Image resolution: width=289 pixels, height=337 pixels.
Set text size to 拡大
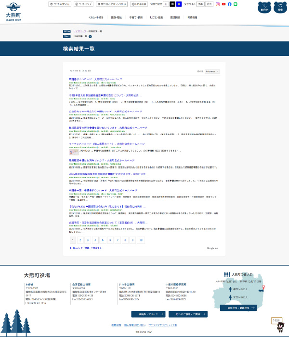pyautogui.click(x=209, y=4)
